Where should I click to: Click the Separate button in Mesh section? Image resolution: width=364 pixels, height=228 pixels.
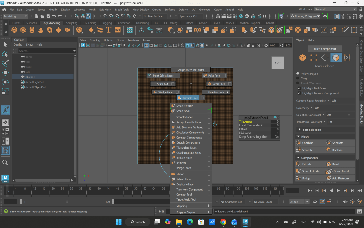pos(340,143)
